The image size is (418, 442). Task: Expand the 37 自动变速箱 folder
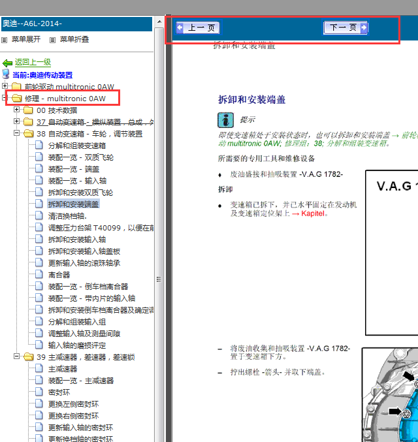16,121
